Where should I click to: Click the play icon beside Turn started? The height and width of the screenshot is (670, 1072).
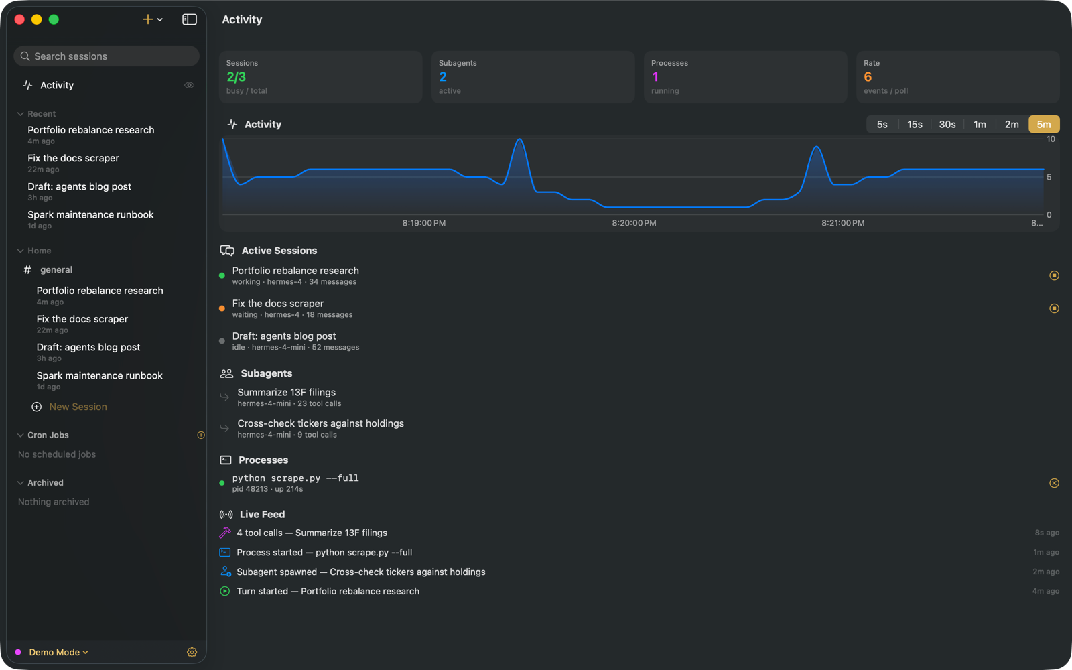[225, 591]
